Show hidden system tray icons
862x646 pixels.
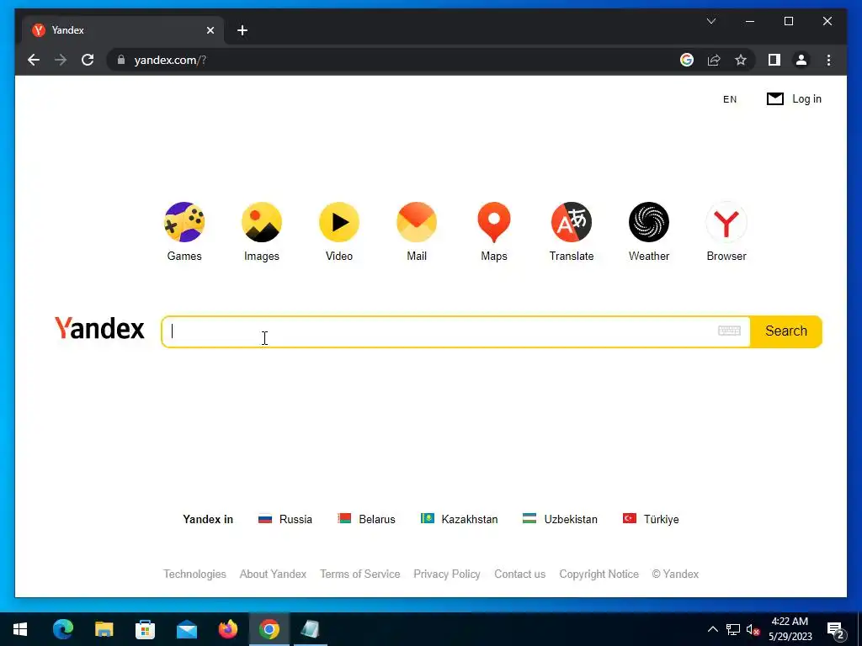click(712, 629)
